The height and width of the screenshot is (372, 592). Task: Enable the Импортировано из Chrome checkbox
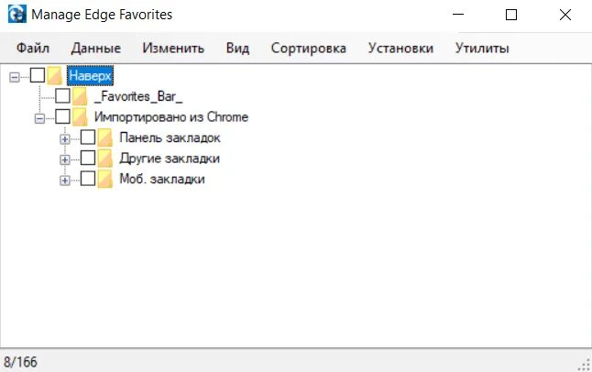click(63, 117)
